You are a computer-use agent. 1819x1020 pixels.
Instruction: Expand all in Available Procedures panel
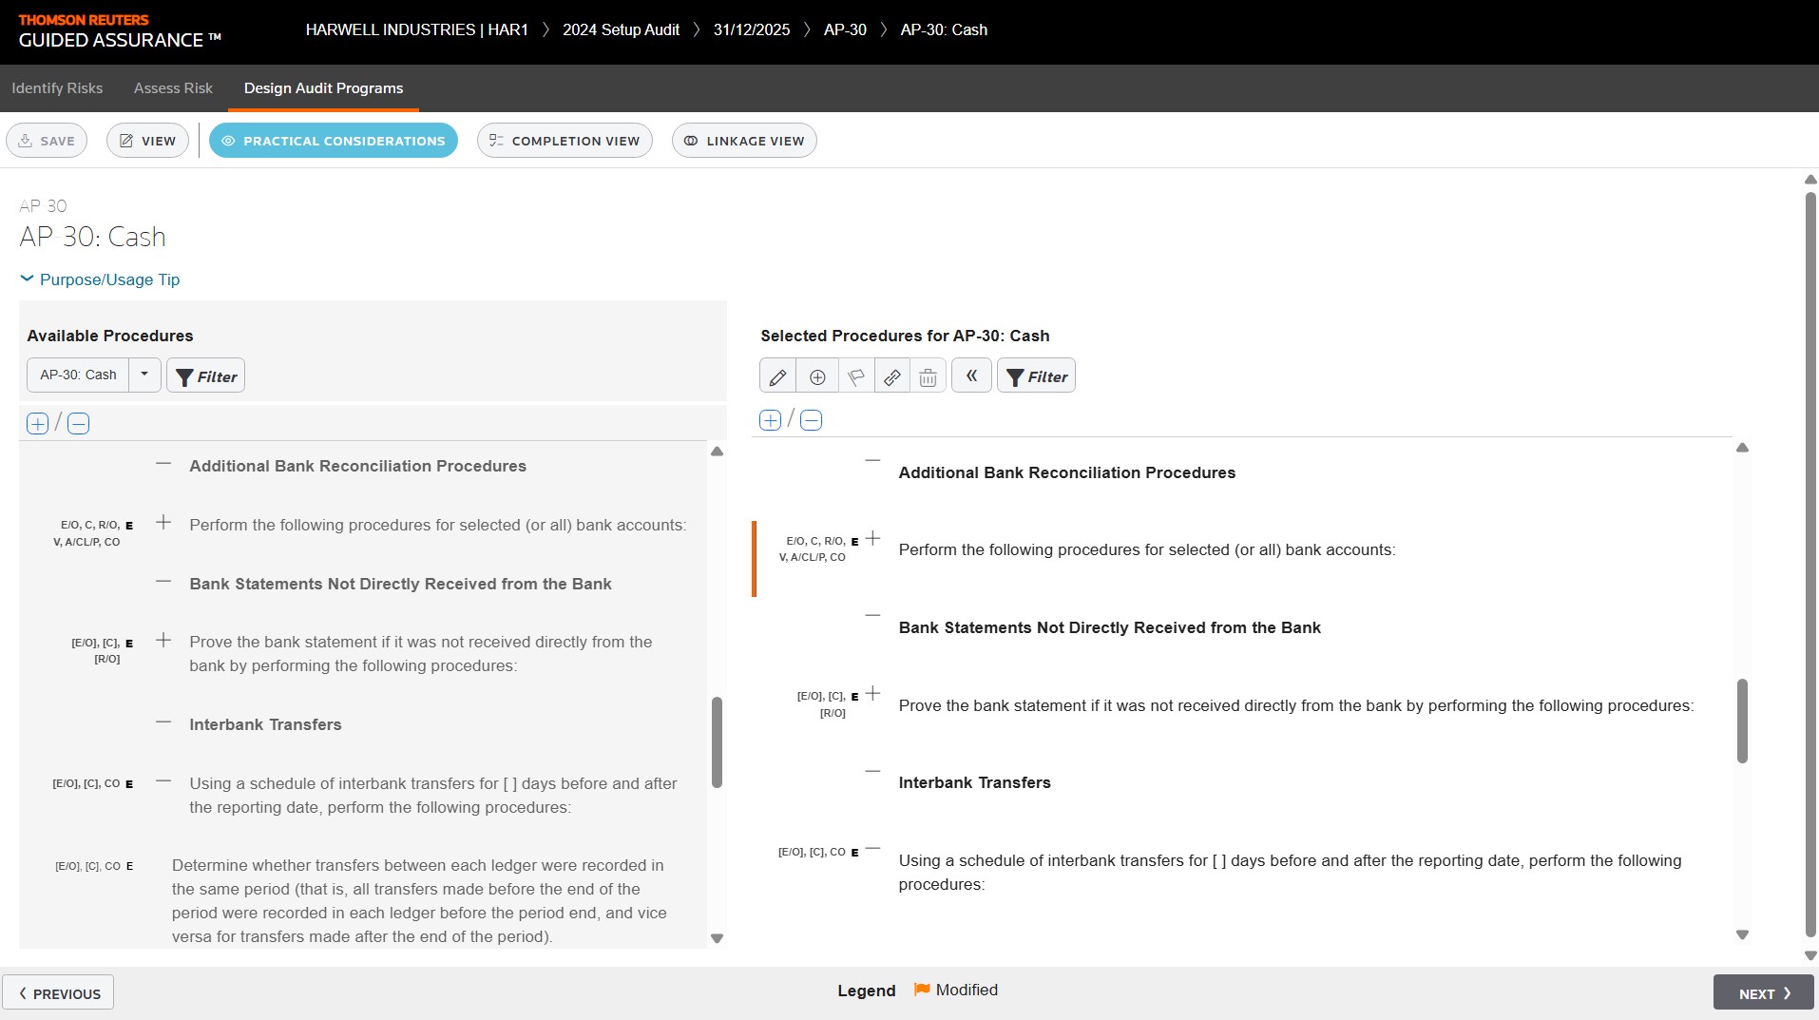37,424
